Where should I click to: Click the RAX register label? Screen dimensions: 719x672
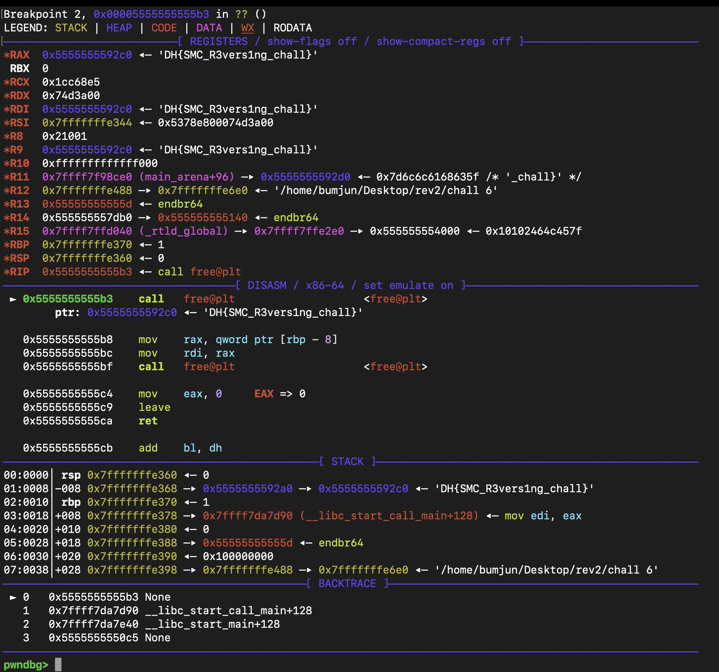click(20, 55)
